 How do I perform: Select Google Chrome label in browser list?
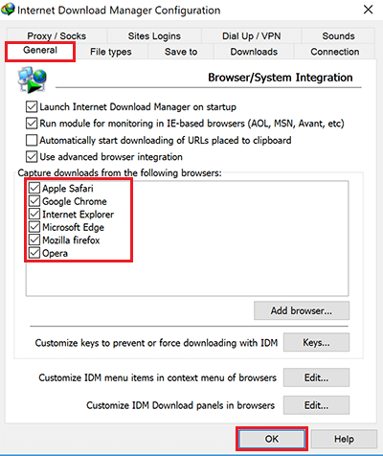coord(75,201)
